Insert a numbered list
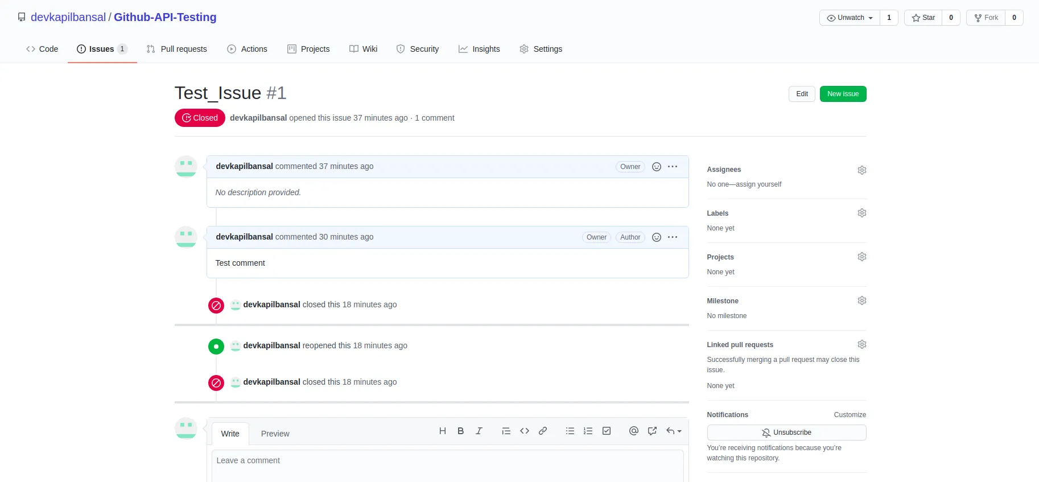This screenshot has height=482, width=1039. pyautogui.click(x=588, y=431)
